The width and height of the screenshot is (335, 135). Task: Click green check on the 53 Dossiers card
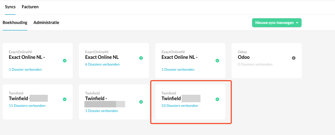click(x=217, y=99)
